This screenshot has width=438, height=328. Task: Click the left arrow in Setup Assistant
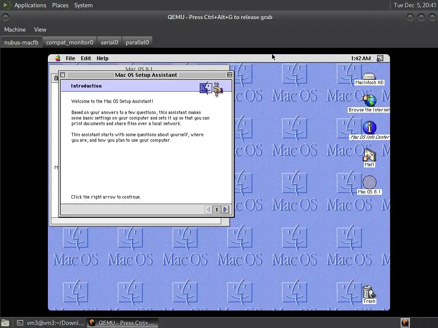tap(208, 209)
